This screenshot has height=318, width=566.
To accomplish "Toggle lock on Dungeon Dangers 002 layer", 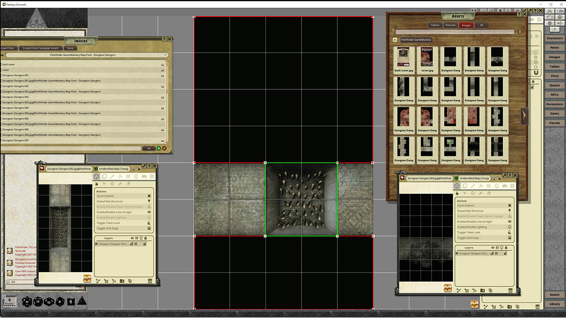I will (x=145, y=244).
